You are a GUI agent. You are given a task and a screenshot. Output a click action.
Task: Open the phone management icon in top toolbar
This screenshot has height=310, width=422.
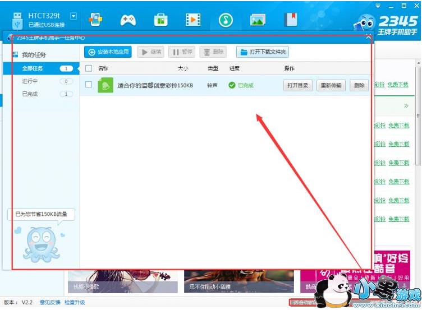95,20
